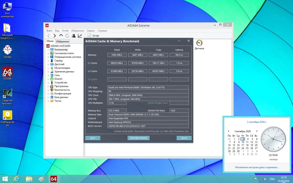The height and width of the screenshot is (183, 293).
Task: Select the Безопасность tree item
Action: pyautogui.click(x=62, y=90)
